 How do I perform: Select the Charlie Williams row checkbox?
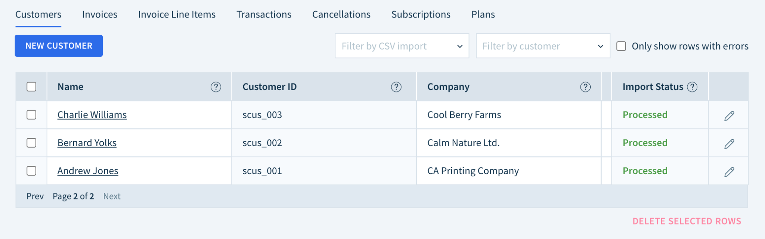(32, 115)
